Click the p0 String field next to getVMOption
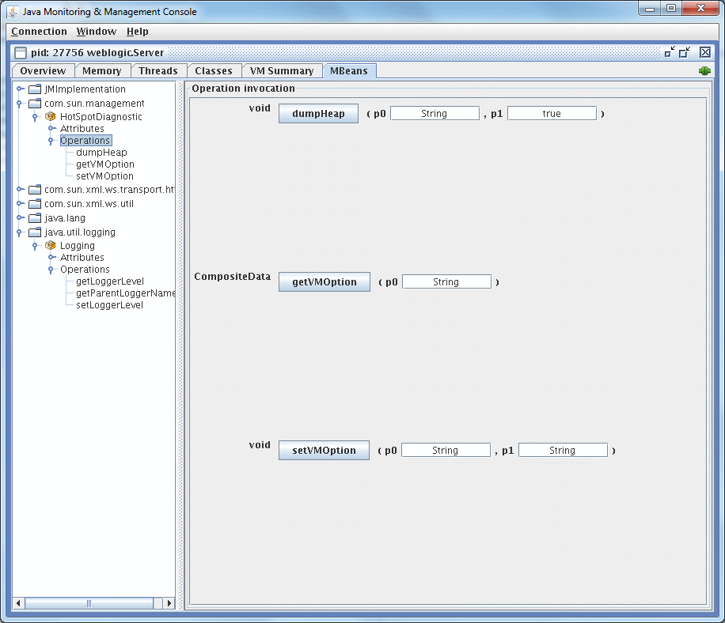Image resolution: width=725 pixels, height=623 pixels. point(446,281)
